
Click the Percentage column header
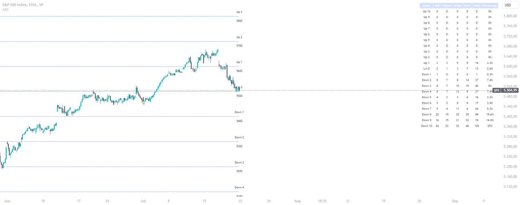[x=490, y=5]
